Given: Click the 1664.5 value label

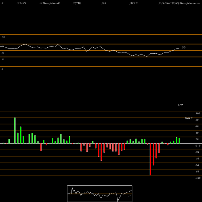Looking at the screenshot, I should point(189,118).
